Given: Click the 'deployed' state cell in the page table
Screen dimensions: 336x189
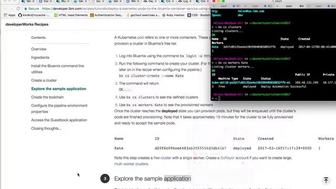Looking at the screenshot, I should (242, 148).
